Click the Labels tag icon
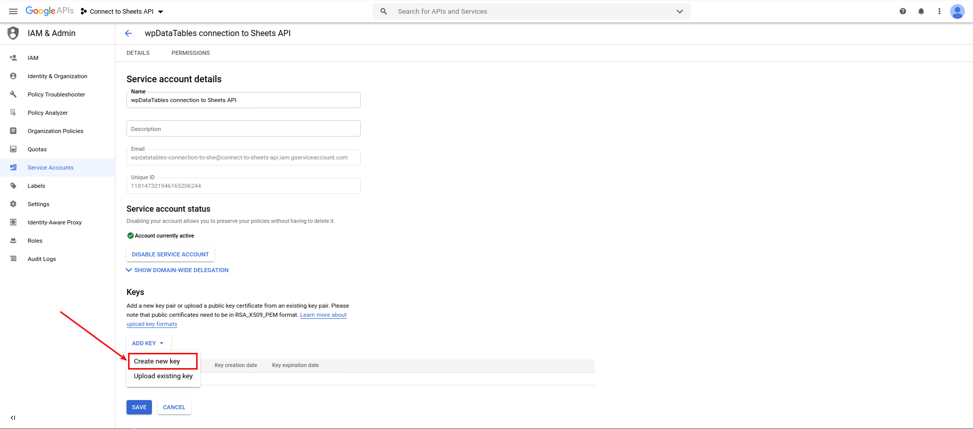The width and height of the screenshot is (973, 429). pyautogui.click(x=13, y=186)
